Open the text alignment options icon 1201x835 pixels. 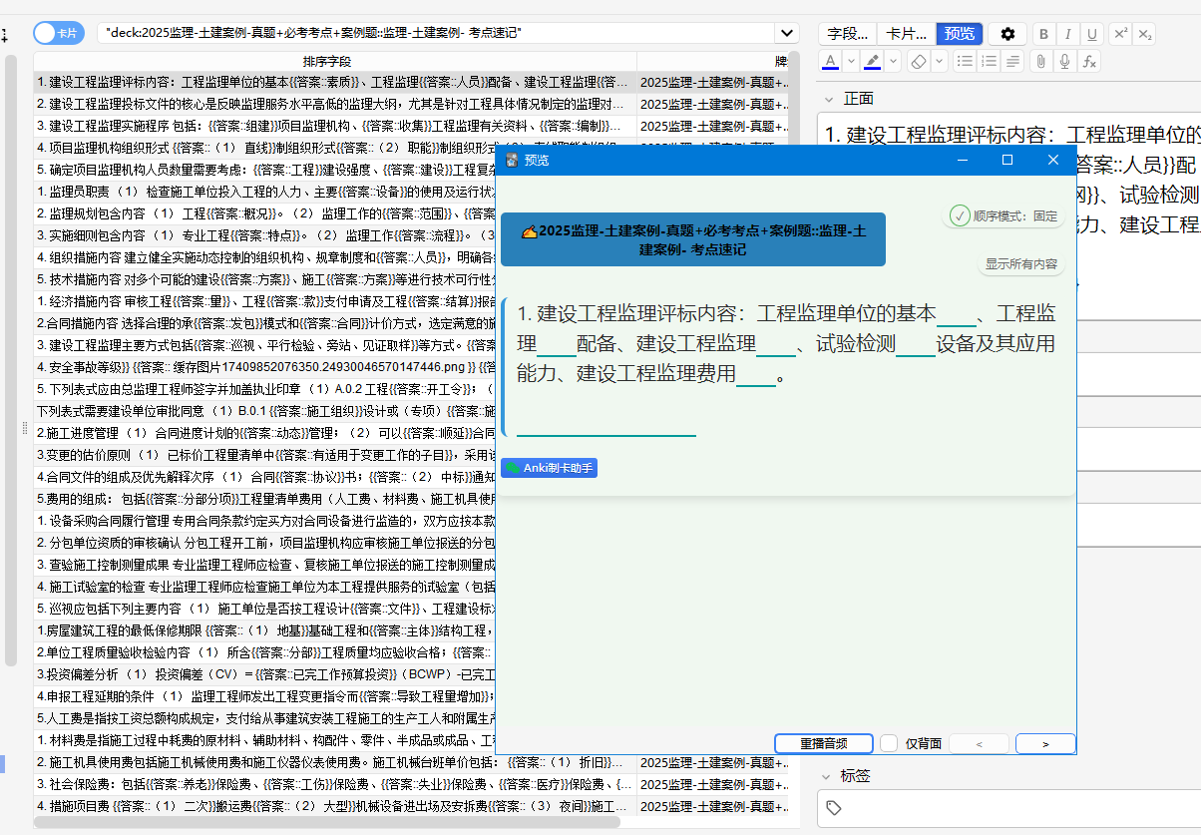click(1013, 62)
